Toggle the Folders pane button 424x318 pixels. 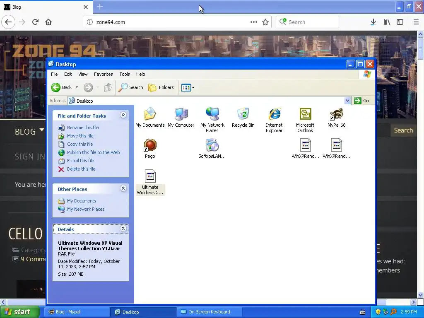click(x=161, y=87)
